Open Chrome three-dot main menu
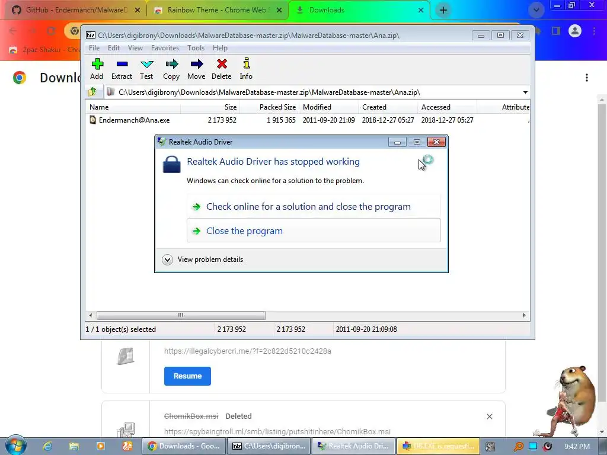Image resolution: width=607 pixels, height=455 pixels. pyautogui.click(x=594, y=31)
